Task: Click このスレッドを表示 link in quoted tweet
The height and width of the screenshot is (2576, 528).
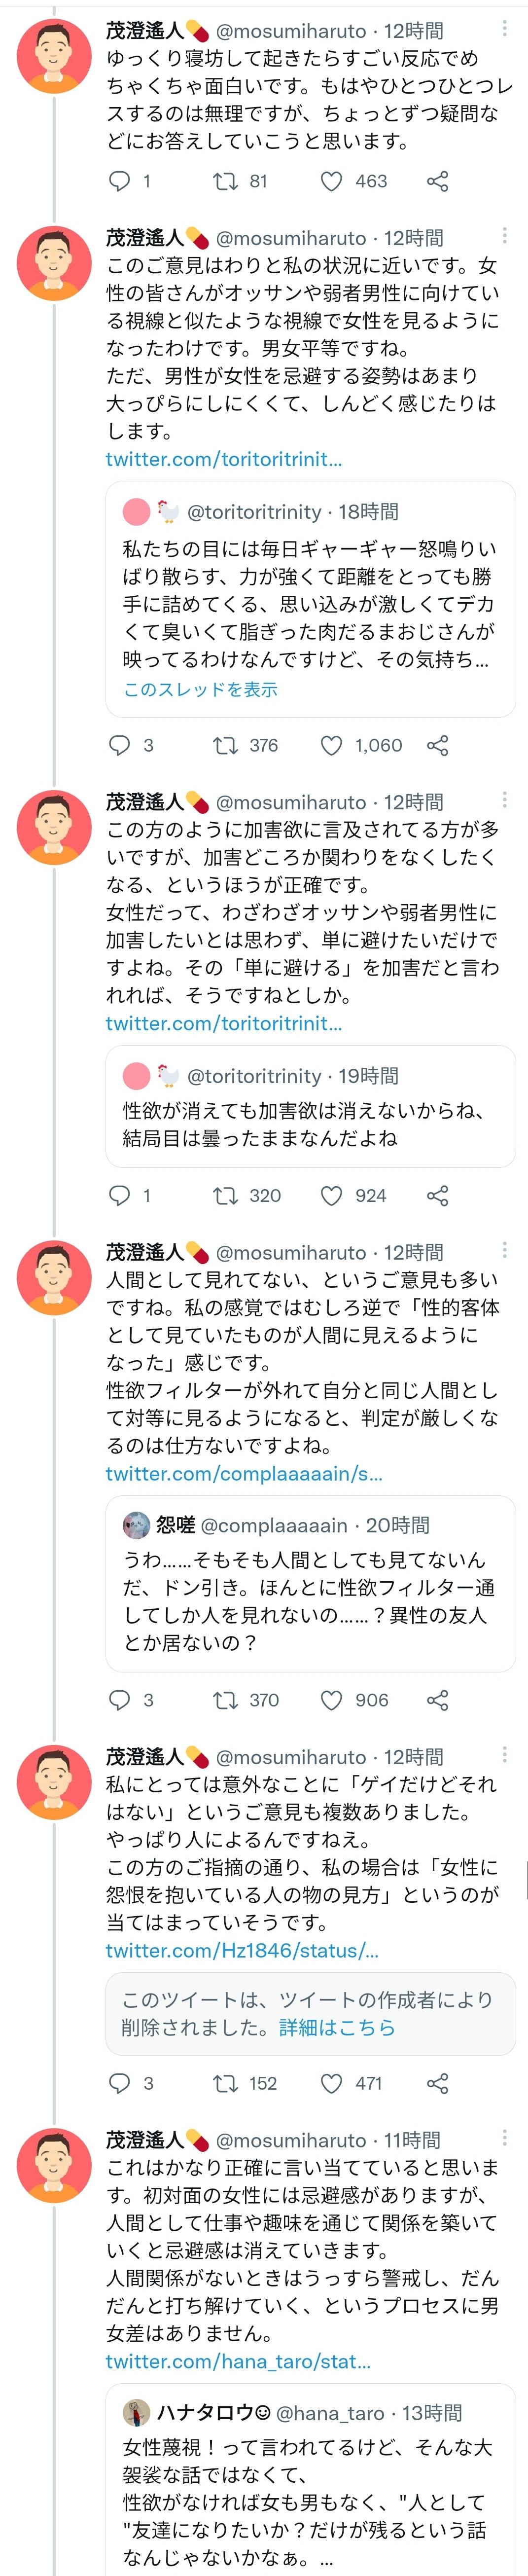Action: click(x=200, y=689)
